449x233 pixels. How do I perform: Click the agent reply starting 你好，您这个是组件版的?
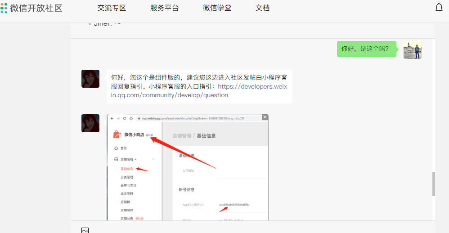199,86
